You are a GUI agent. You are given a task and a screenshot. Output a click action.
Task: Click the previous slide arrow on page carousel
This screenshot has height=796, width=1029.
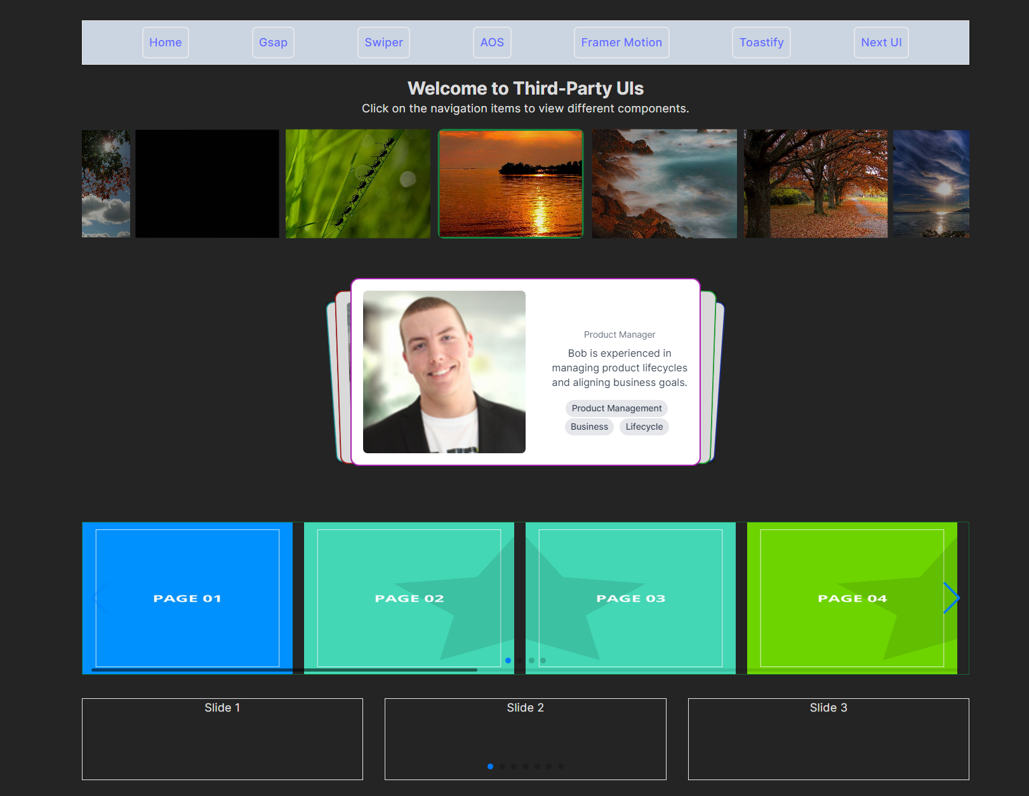101,598
